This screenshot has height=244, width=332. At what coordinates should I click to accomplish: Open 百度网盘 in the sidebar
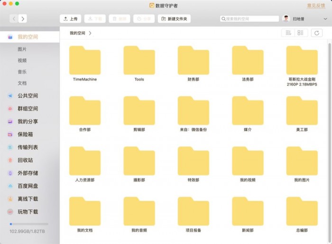(28, 186)
